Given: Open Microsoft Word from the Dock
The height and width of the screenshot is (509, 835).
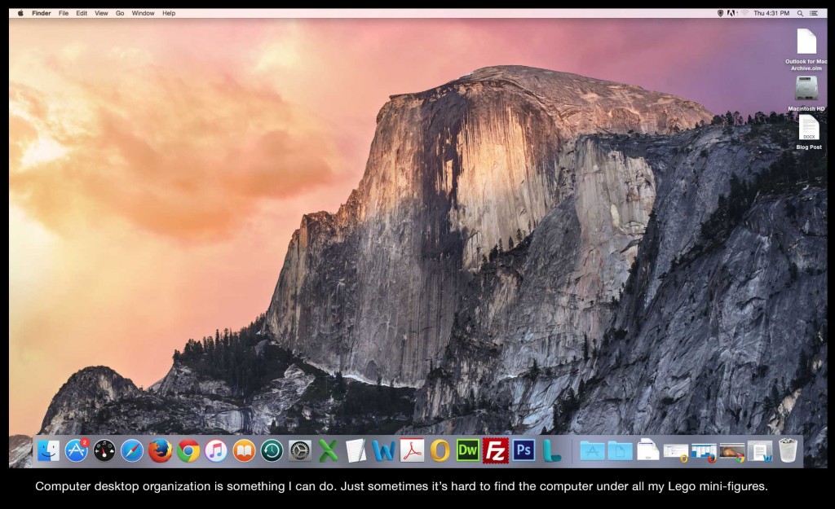Looking at the screenshot, I should click(382, 449).
